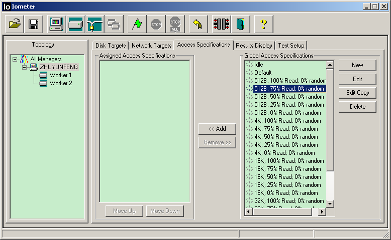
Task: Click the vertical scrollbar thumb in specifications list
Action: click(x=330, y=120)
